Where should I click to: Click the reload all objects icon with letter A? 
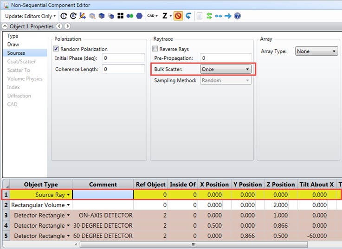(73, 16)
